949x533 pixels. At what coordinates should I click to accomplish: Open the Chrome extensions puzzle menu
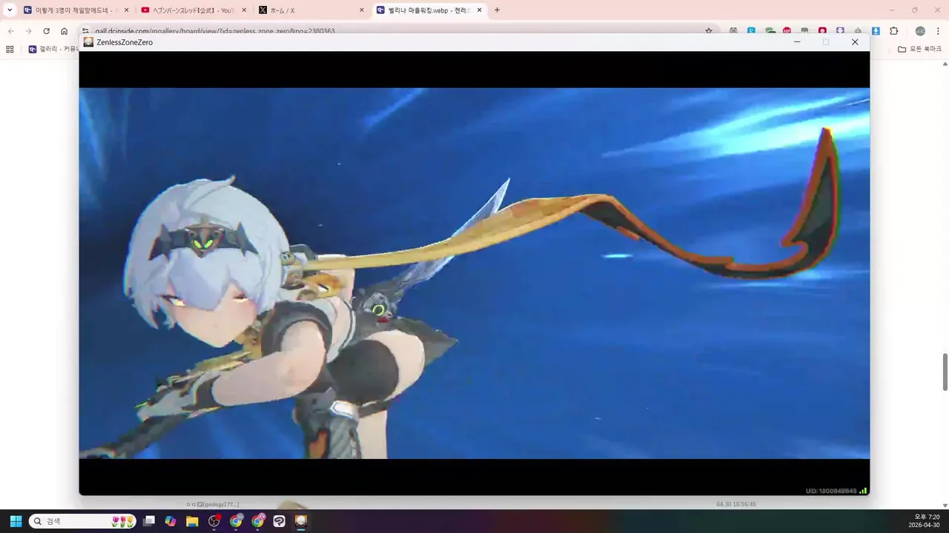pos(893,31)
